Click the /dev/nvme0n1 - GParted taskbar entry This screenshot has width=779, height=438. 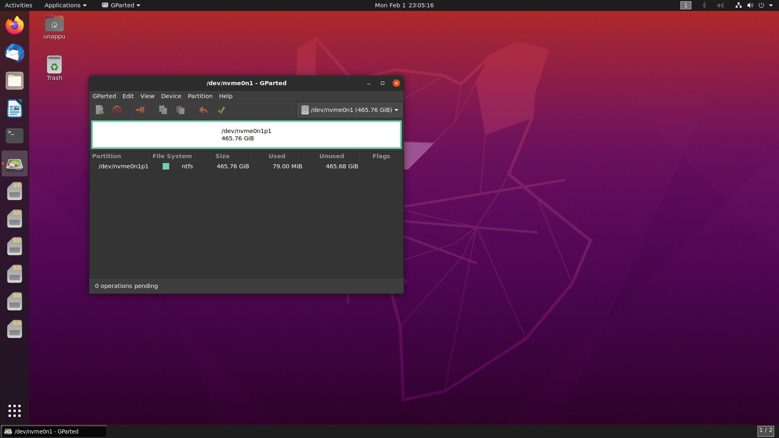pyautogui.click(x=54, y=432)
